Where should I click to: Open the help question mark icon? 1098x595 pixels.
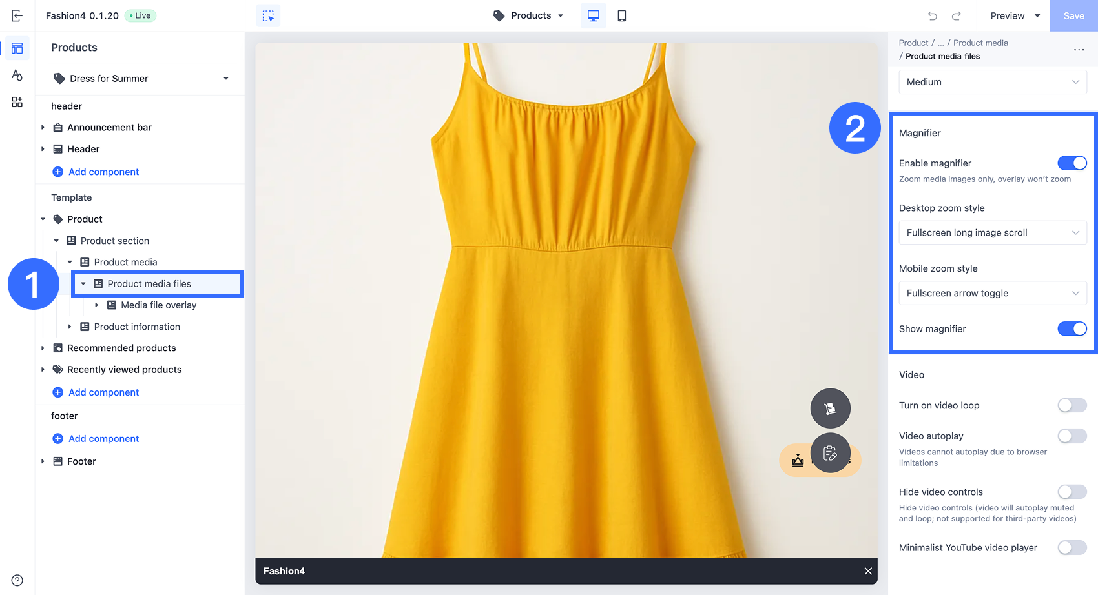coord(17,580)
